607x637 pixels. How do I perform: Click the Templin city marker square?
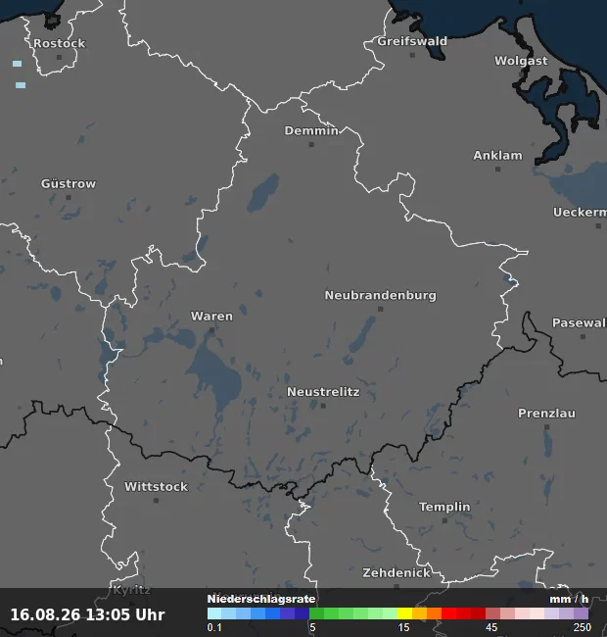point(444,520)
